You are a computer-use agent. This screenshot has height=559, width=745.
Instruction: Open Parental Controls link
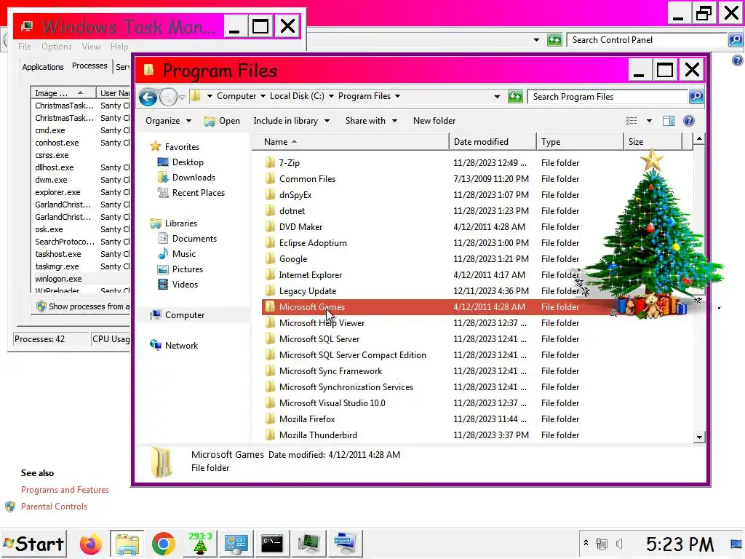click(54, 507)
